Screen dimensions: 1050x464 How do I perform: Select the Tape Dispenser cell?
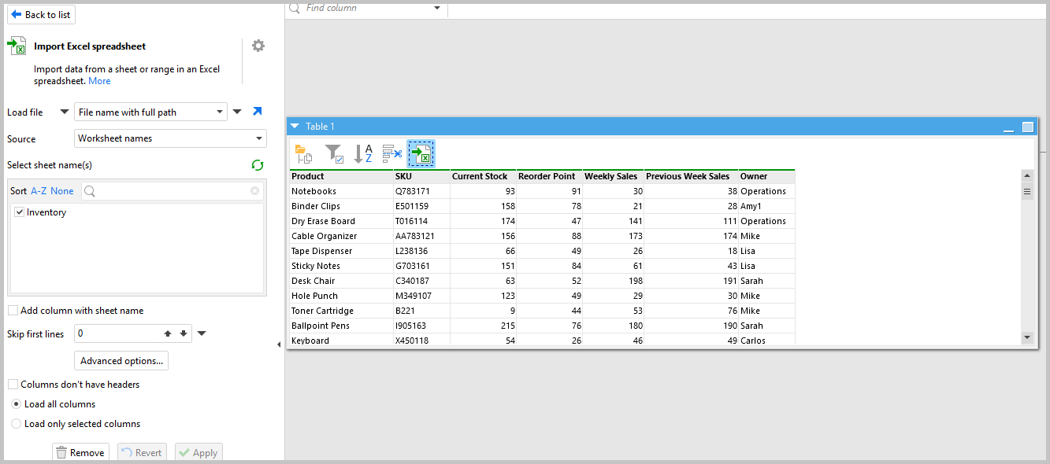click(341, 251)
